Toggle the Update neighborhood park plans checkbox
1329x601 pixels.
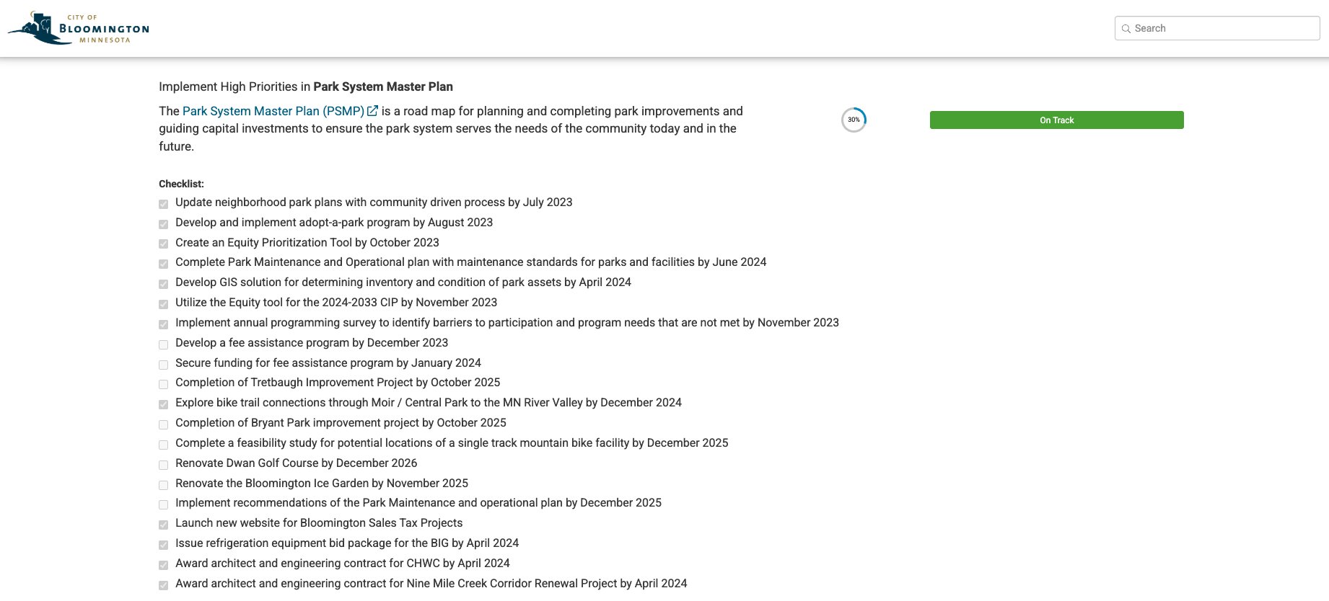click(x=164, y=204)
